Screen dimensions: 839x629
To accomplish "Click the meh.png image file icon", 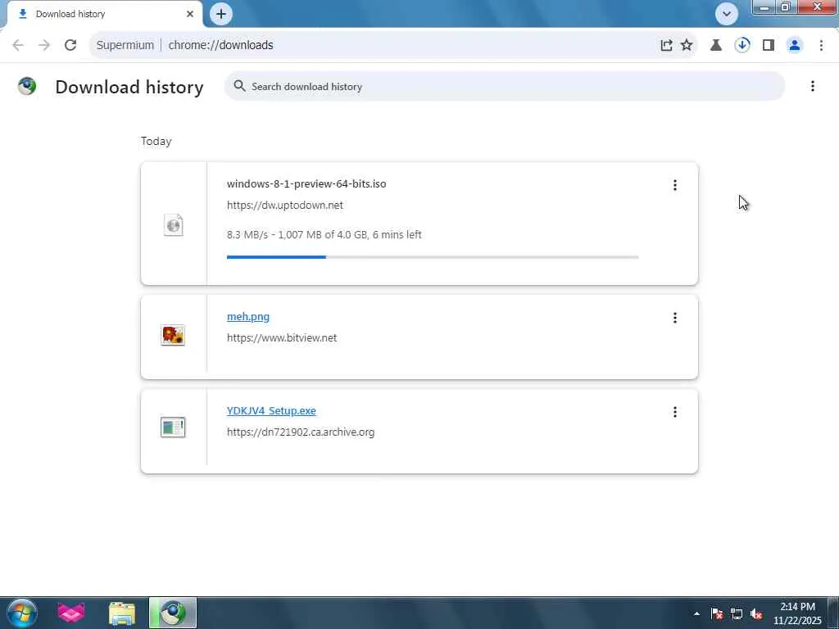I will (x=173, y=335).
